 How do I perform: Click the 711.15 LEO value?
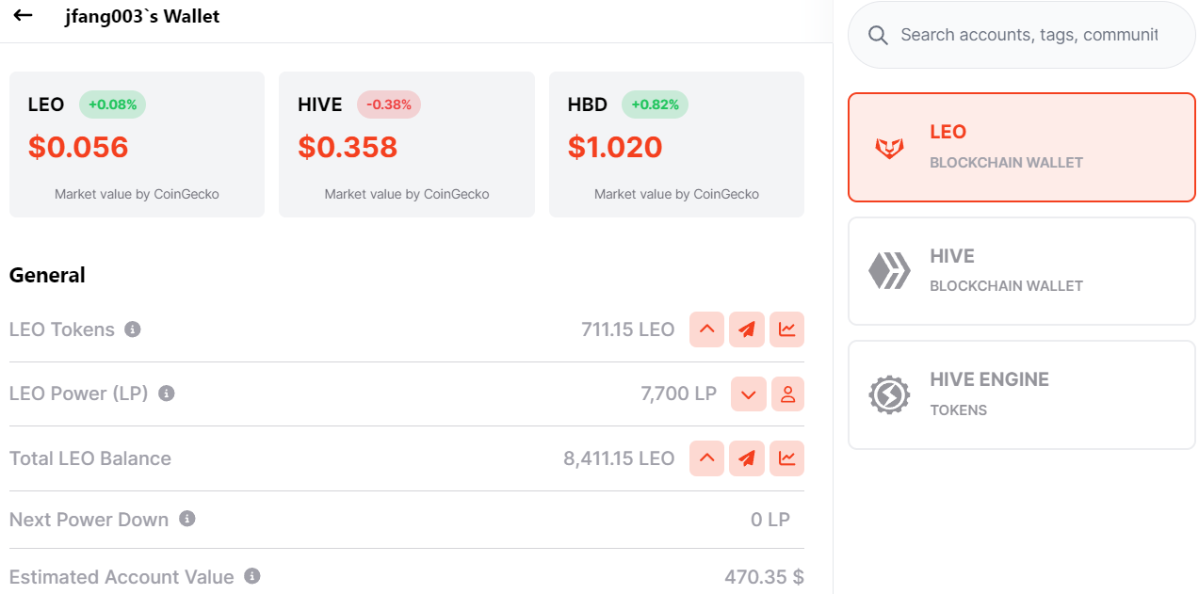tap(627, 329)
